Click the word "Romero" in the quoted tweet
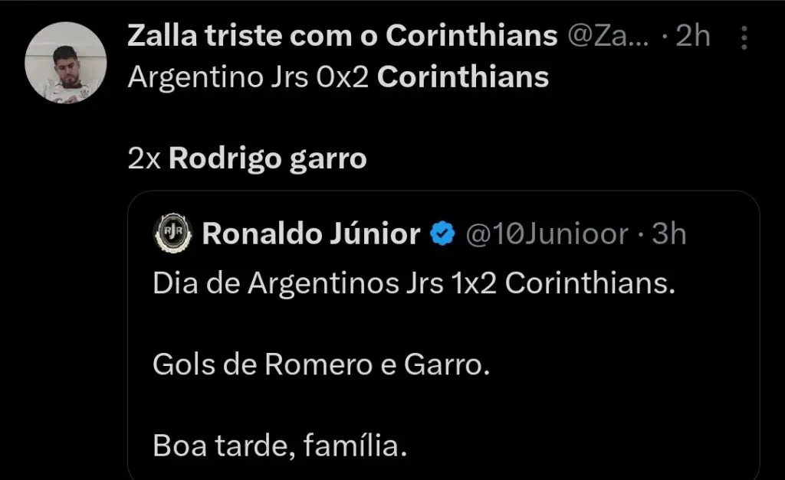The width and height of the screenshot is (785, 480). pos(317,364)
